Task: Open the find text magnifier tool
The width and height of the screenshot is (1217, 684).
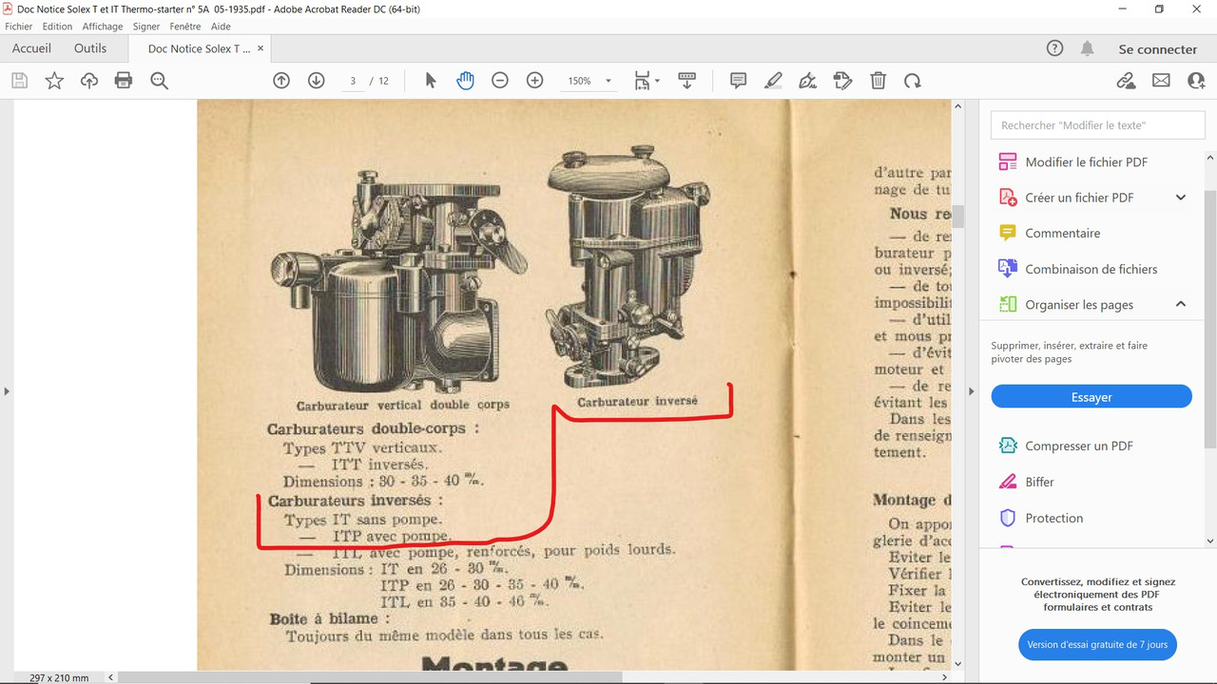Action: (x=159, y=81)
